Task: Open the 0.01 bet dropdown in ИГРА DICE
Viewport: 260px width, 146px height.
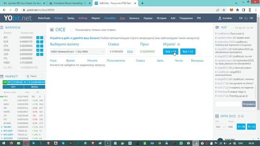Action: tap(221, 127)
